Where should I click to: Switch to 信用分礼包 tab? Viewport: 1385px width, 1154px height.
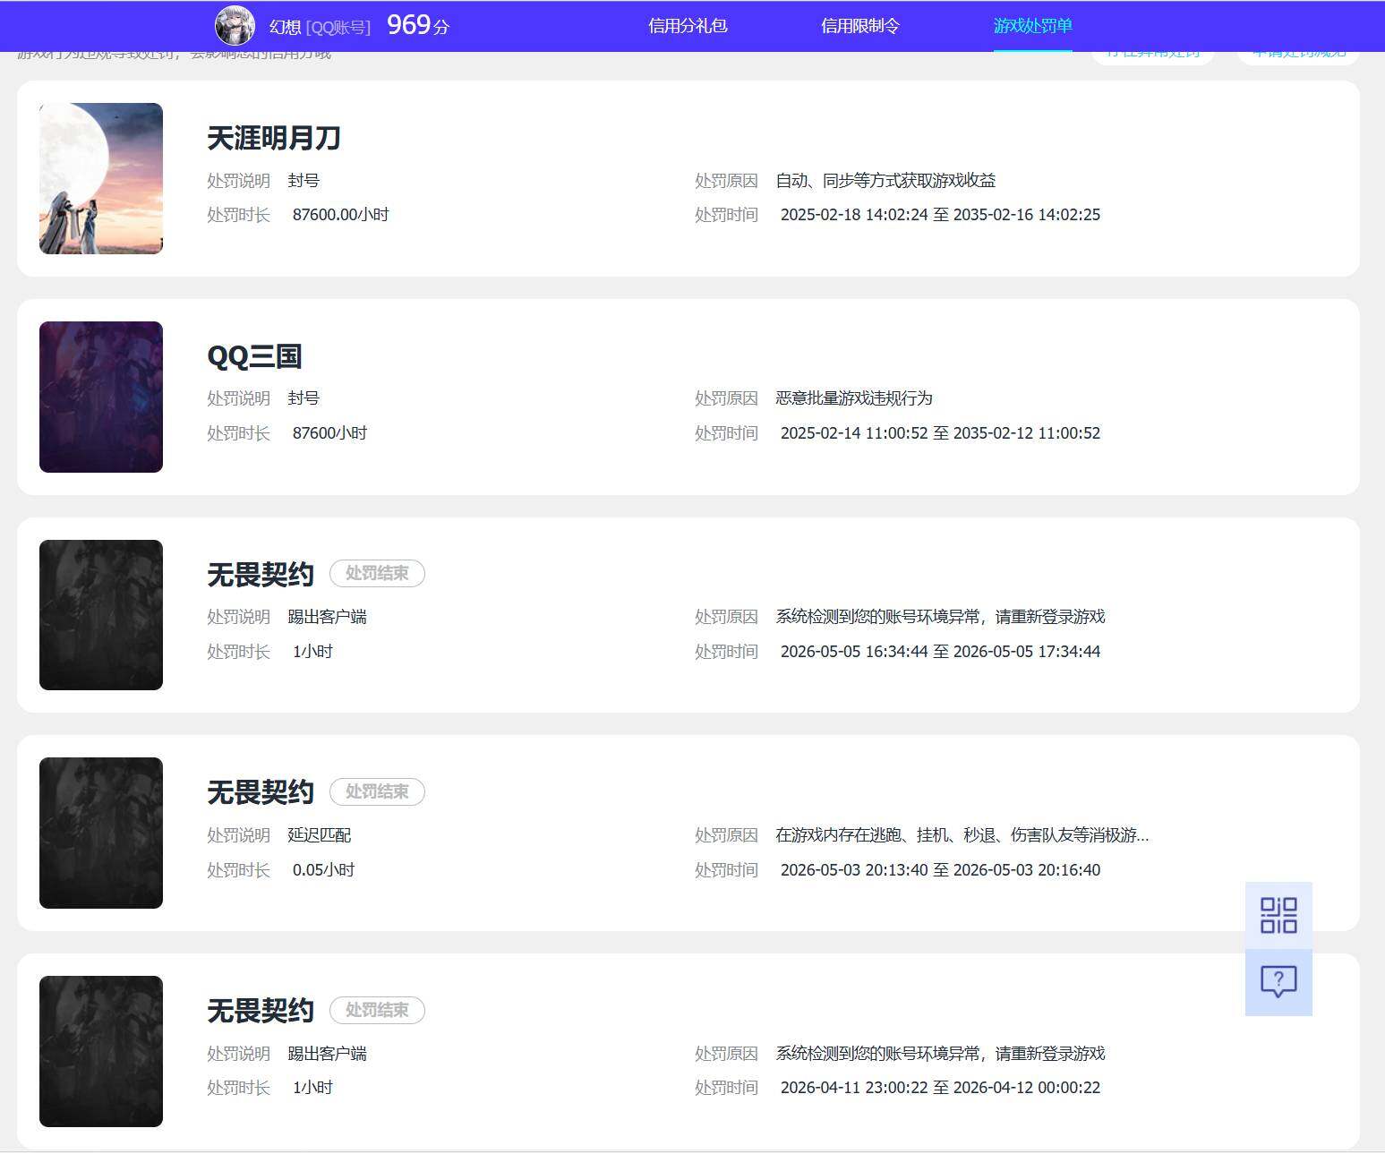coord(688,26)
